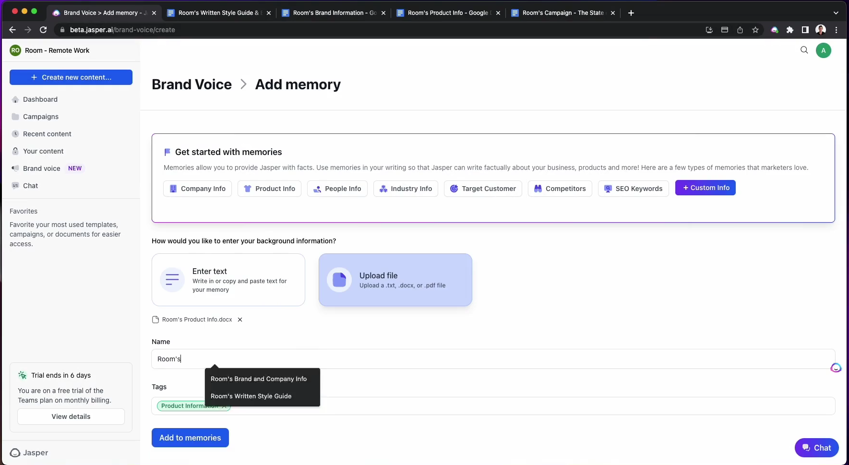Remove the Product Information tag
The image size is (849, 465).
tap(224, 406)
